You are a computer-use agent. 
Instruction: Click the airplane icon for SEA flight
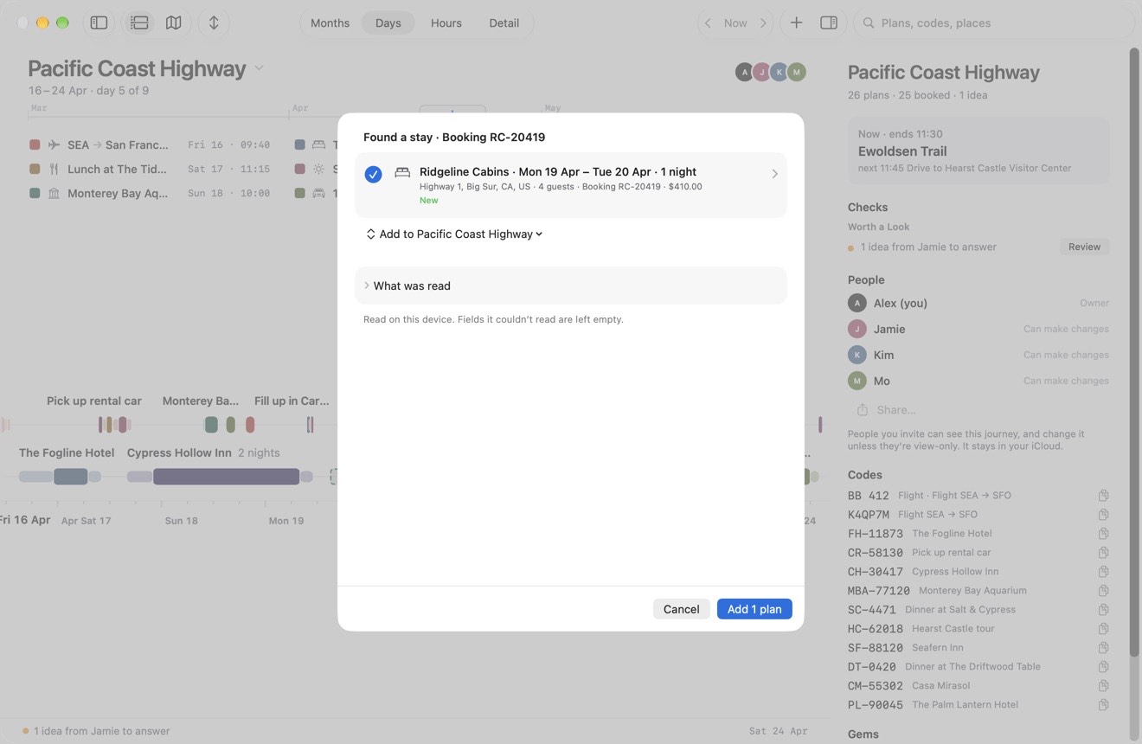[x=54, y=144]
